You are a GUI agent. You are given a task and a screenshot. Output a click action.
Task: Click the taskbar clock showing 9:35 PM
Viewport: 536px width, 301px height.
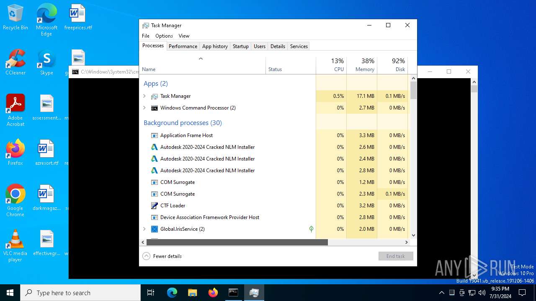click(x=500, y=293)
